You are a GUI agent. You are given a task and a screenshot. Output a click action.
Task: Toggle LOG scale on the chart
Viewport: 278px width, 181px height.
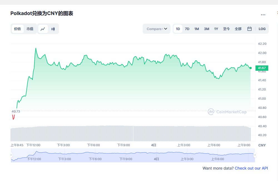[262, 29]
